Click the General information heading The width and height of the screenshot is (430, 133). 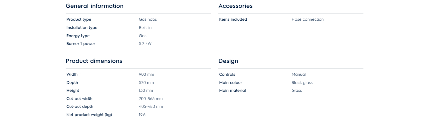pos(94,6)
